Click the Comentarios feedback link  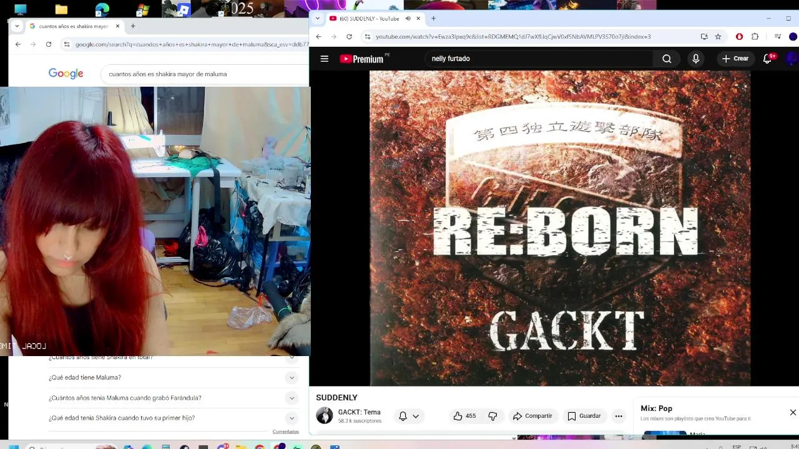(285, 432)
